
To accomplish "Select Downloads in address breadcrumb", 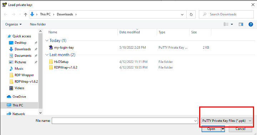I will 65,14.
